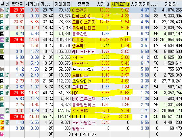Select the 이화전기 stock name
The width and height of the screenshot is (182, 138).
(80, 10)
